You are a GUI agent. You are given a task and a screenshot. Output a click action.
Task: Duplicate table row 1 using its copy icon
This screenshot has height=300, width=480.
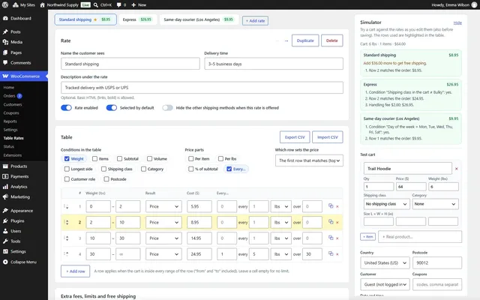[x=331, y=206]
